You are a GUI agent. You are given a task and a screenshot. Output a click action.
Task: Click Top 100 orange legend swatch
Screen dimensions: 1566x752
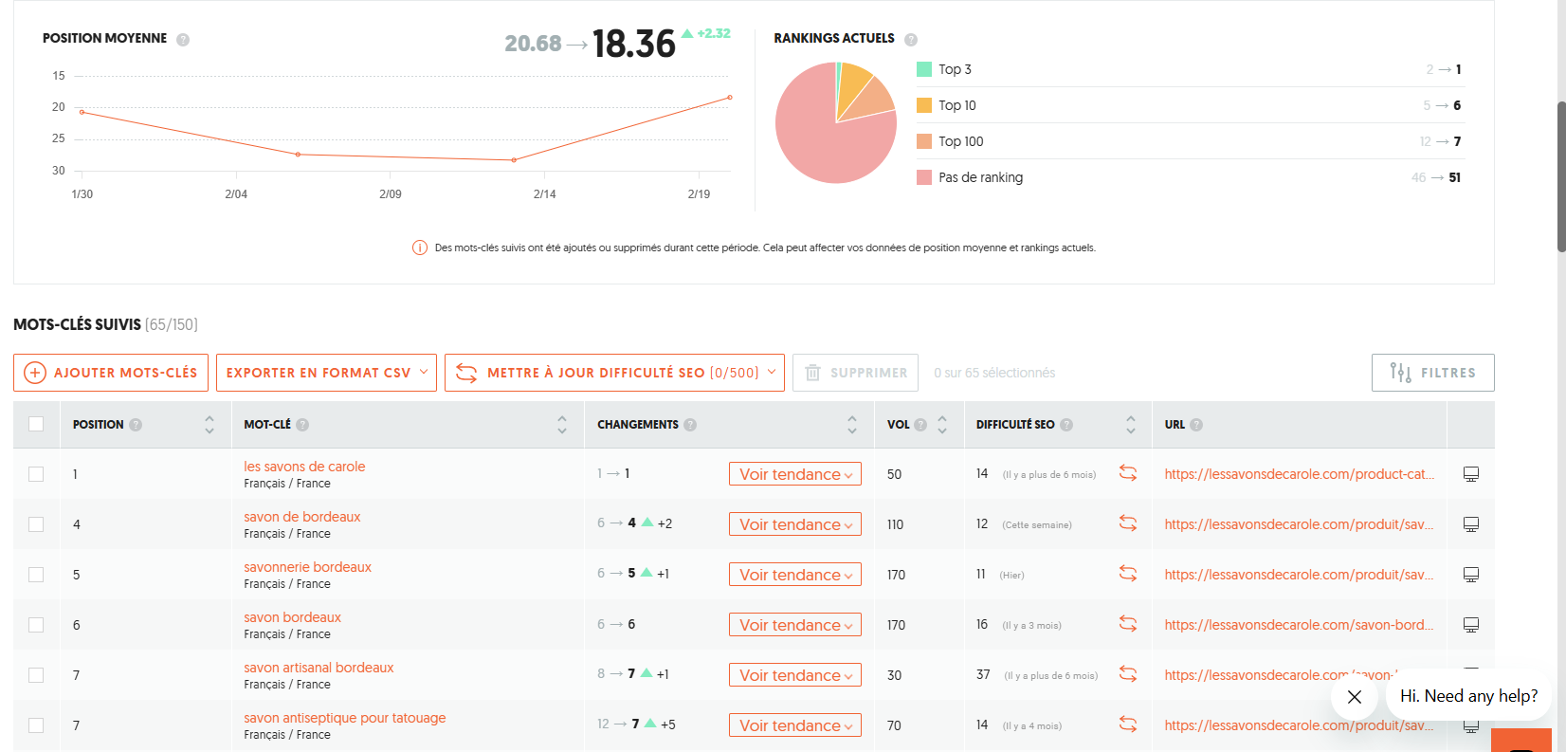(x=924, y=141)
